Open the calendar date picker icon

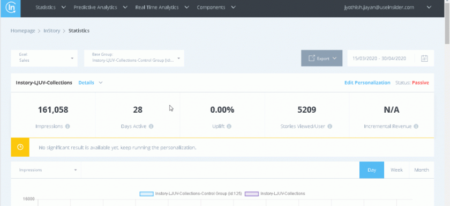coord(424,58)
